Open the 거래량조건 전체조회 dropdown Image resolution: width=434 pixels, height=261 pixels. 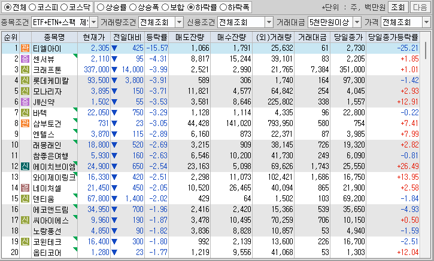click(180, 22)
